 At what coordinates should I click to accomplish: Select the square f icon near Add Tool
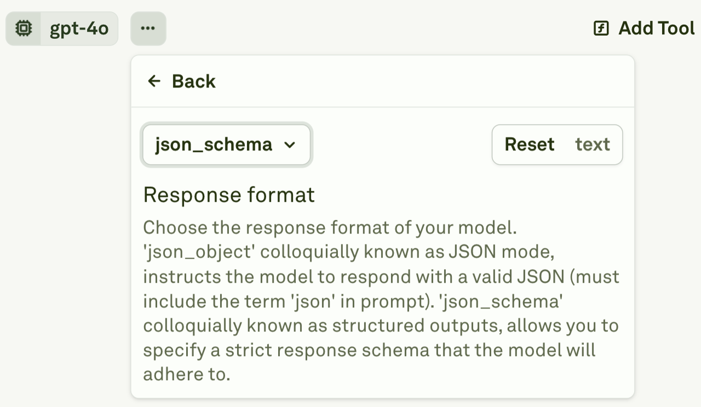tap(600, 28)
